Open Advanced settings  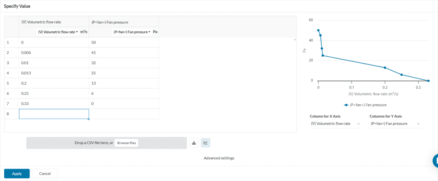coord(219,158)
